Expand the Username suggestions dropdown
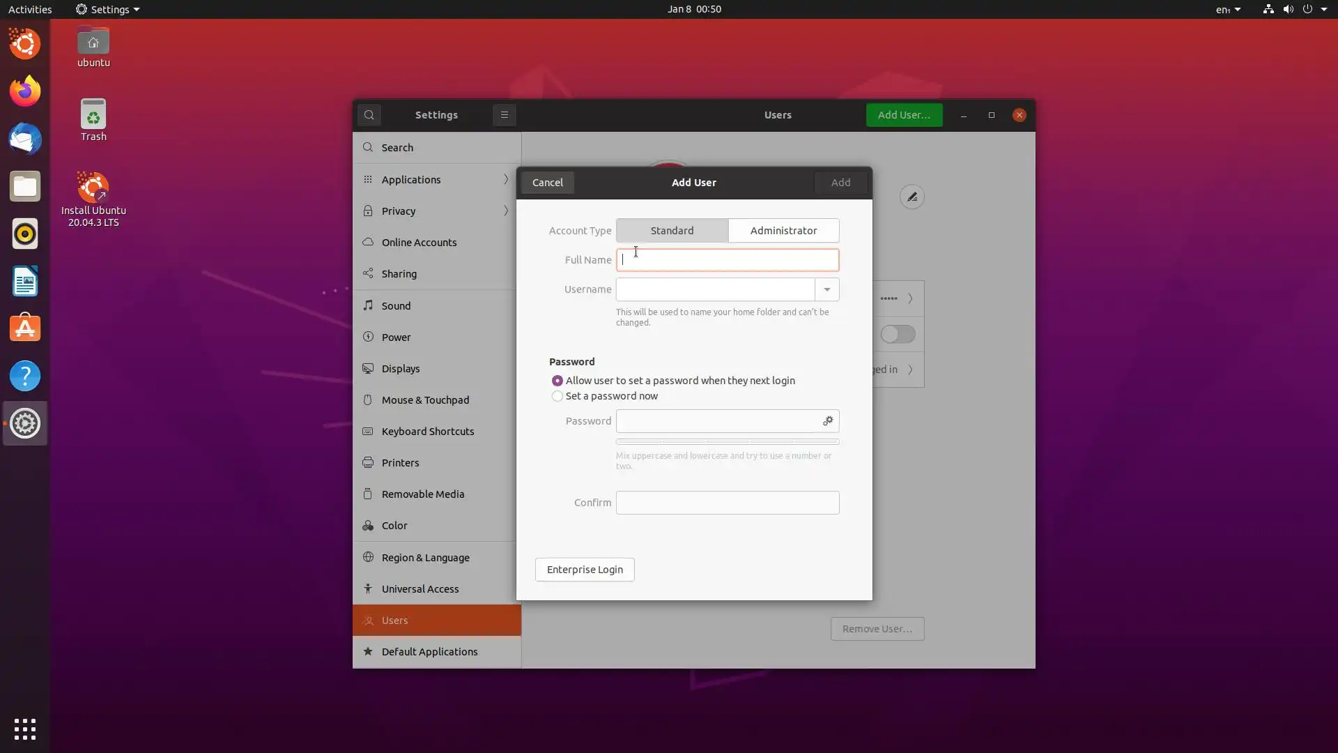This screenshot has height=753, width=1338. [x=826, y=289]
